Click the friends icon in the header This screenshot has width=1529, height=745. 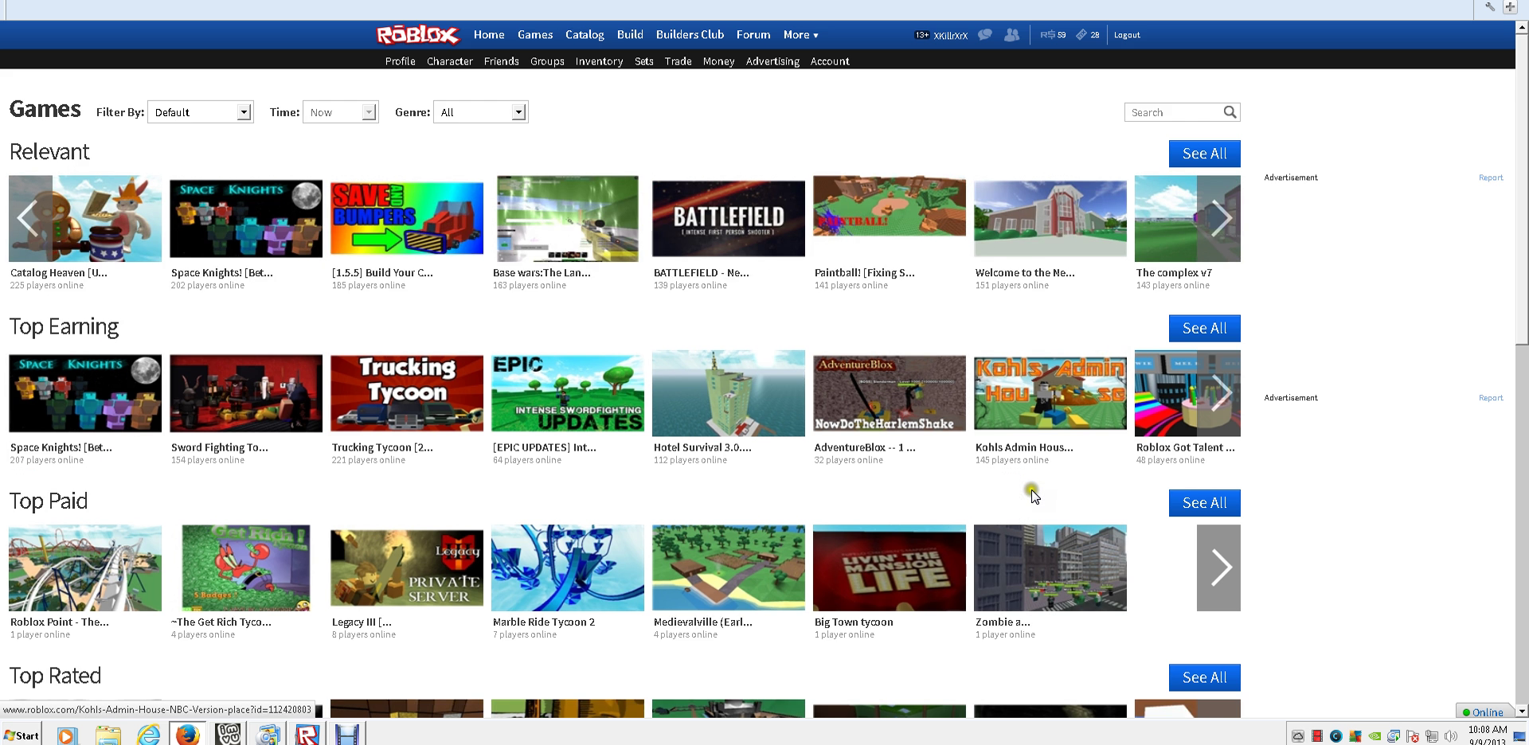tap(1011, 35)
